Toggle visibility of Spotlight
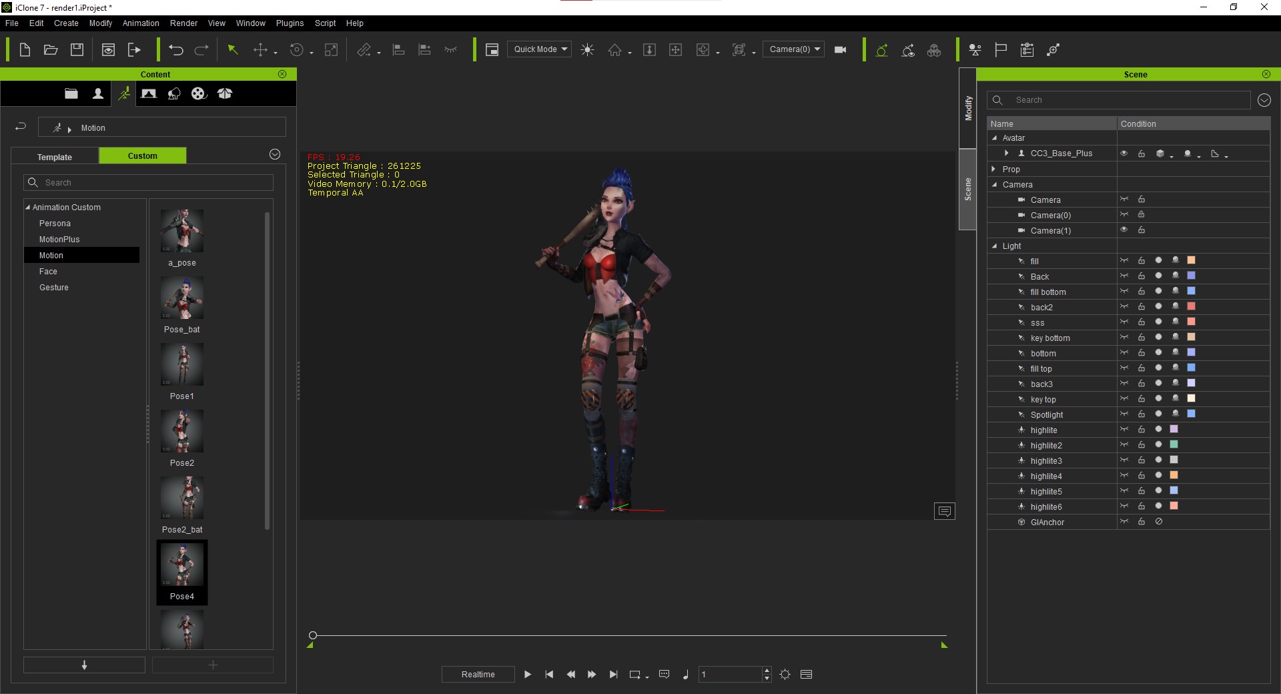The height and width of the screenshot is (694, 1281). tap(1124, 414)
